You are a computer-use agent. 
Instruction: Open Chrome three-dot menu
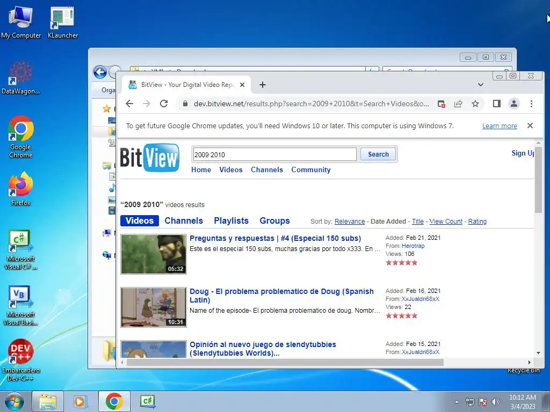coord(531,104)
